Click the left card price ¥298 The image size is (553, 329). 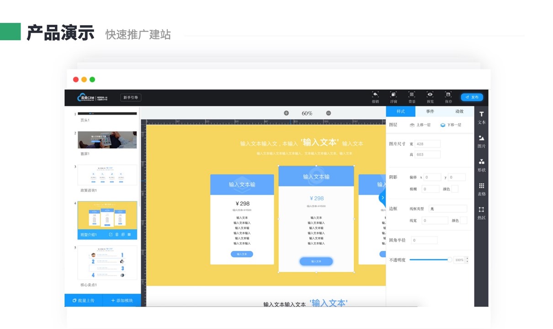pos(242,204)
